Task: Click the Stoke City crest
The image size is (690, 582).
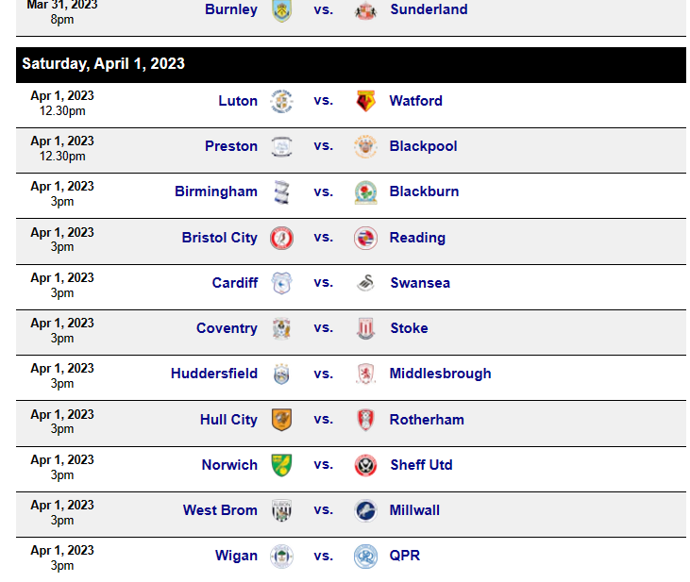Action: pyautogui.click(x=365, y=328)
